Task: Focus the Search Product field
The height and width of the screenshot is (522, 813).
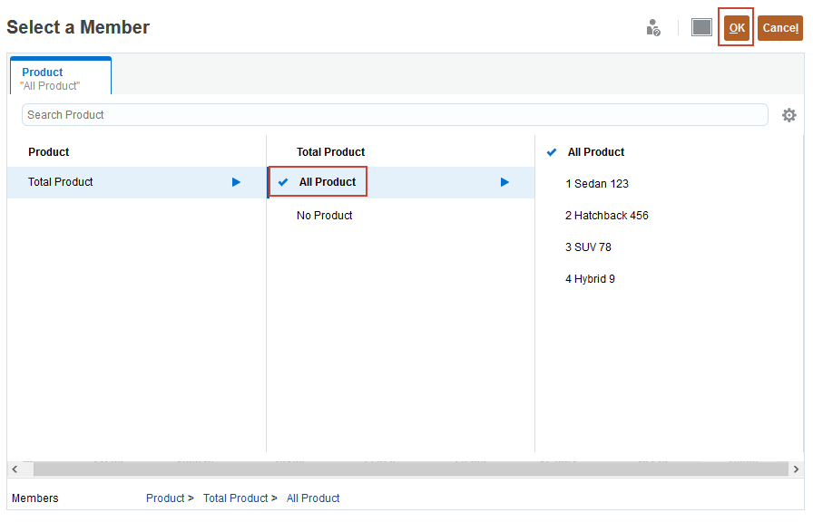Action: tap(395, 115)
